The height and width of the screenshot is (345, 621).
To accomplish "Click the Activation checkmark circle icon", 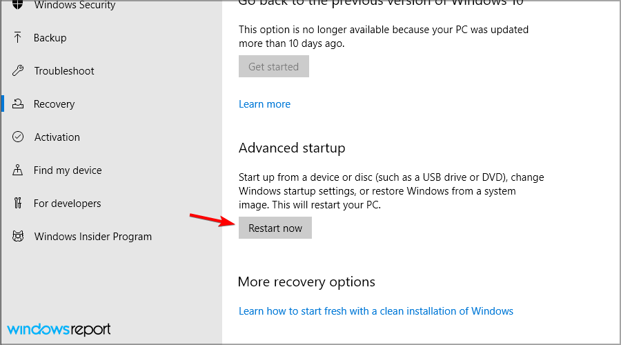I will click(x=19, y=137).
